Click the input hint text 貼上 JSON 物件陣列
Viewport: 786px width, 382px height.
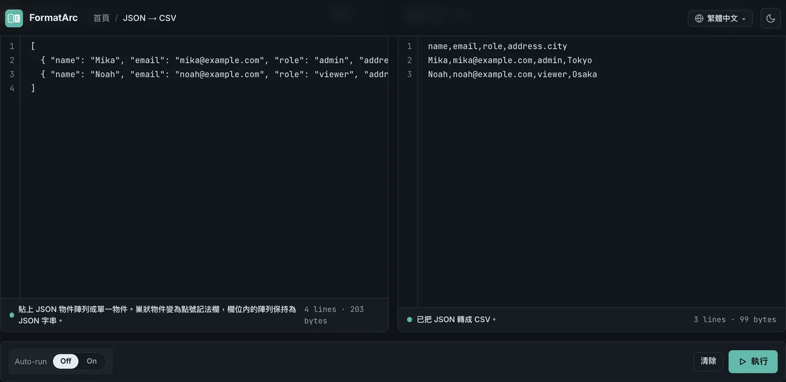157,315
